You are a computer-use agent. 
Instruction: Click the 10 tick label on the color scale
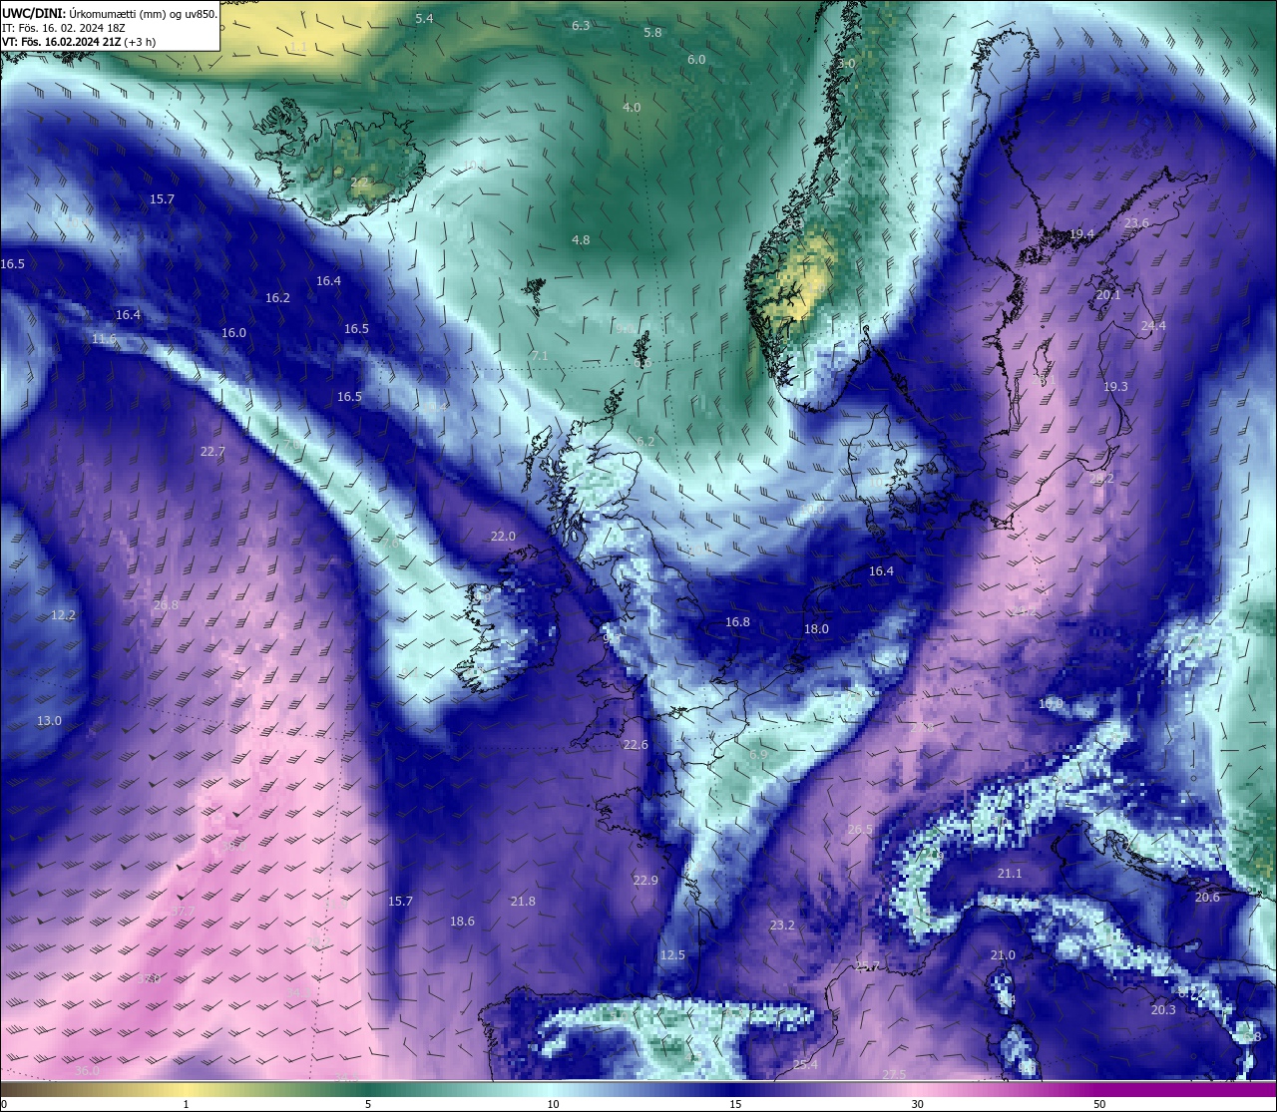tap(553, 1104)
